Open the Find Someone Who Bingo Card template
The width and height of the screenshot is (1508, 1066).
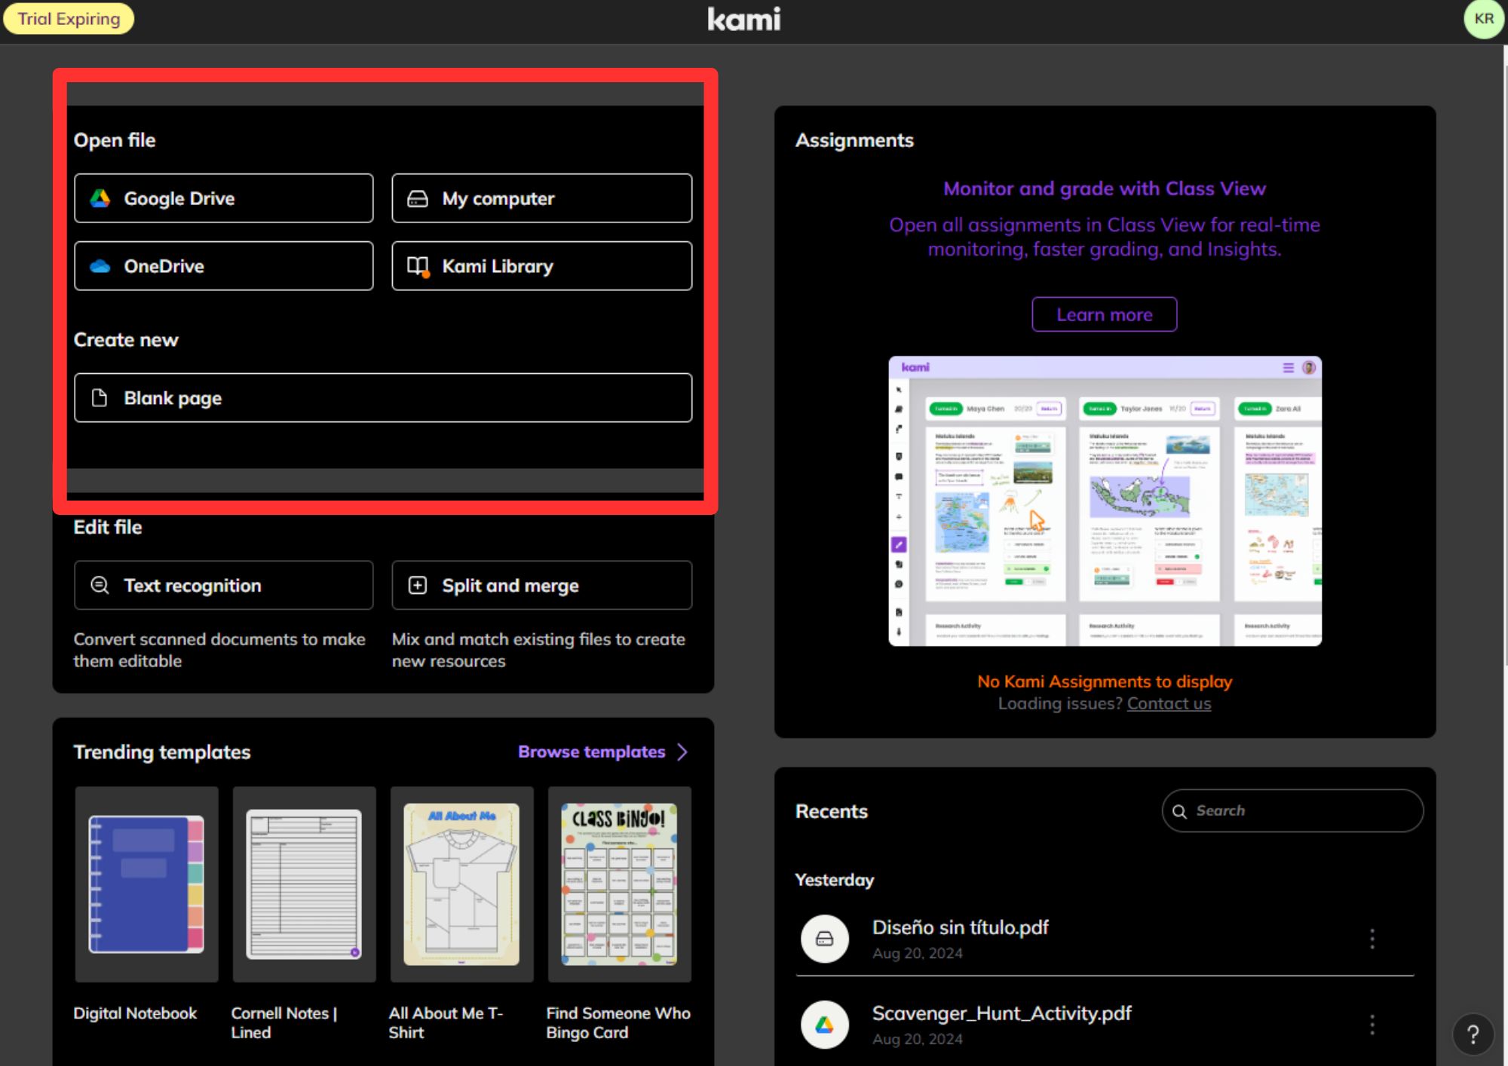[x=619, y=884]
